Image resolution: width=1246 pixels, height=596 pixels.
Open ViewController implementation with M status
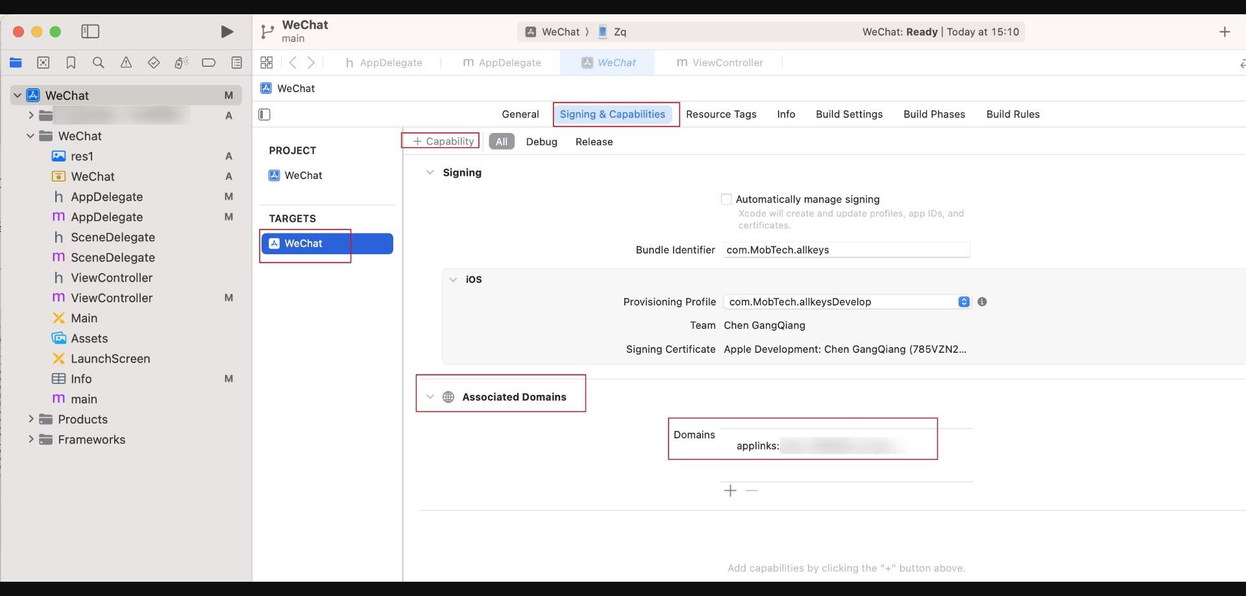(112, 298)
